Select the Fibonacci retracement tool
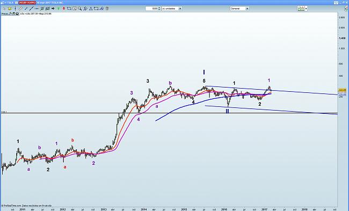Screen dimensions: 349x211 pyautogui.click(x=42, y=9)
